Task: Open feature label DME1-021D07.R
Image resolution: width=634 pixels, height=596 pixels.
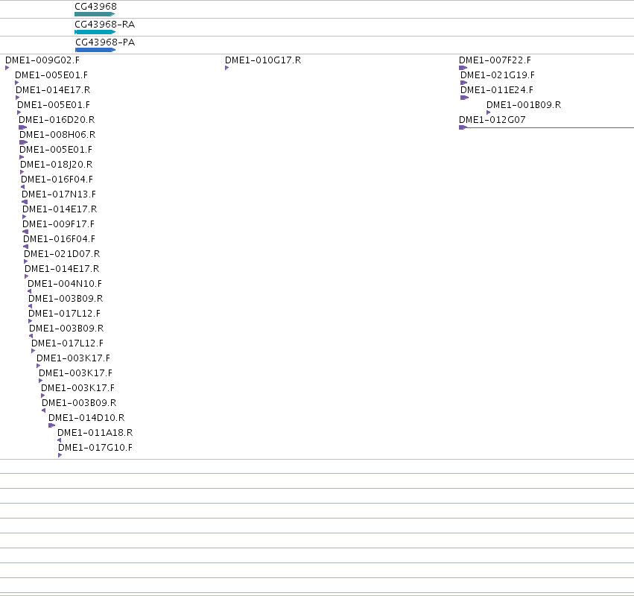Action: 62,254
